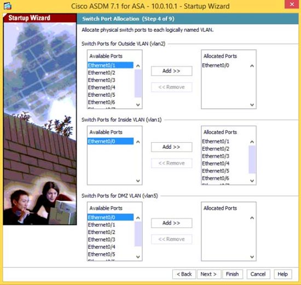Screen dimensions: 301x285
Task: Click down arrow of Outside VLAN allocated ports scrollbar
Action: (x=252, y=105)
